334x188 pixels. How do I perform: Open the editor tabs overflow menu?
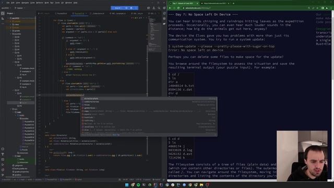[x=159, y=14]
